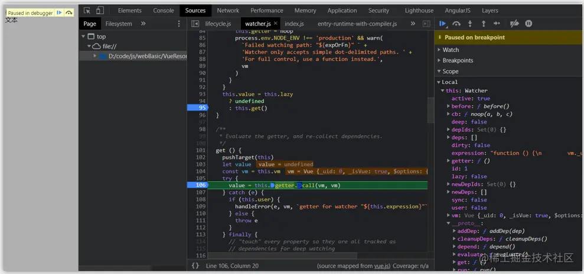Step over using the page overlay button
The width and height of the screenshot is (584, 274).
[x=69, y=12]
